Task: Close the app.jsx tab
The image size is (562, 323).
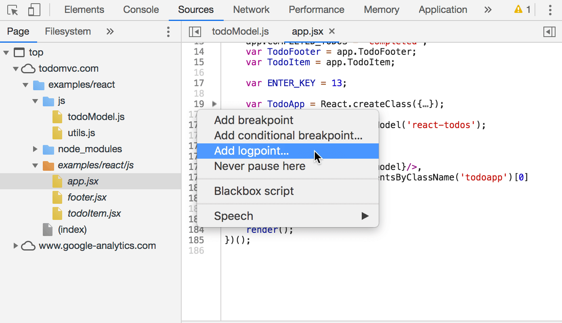Action: click(331, 31)
